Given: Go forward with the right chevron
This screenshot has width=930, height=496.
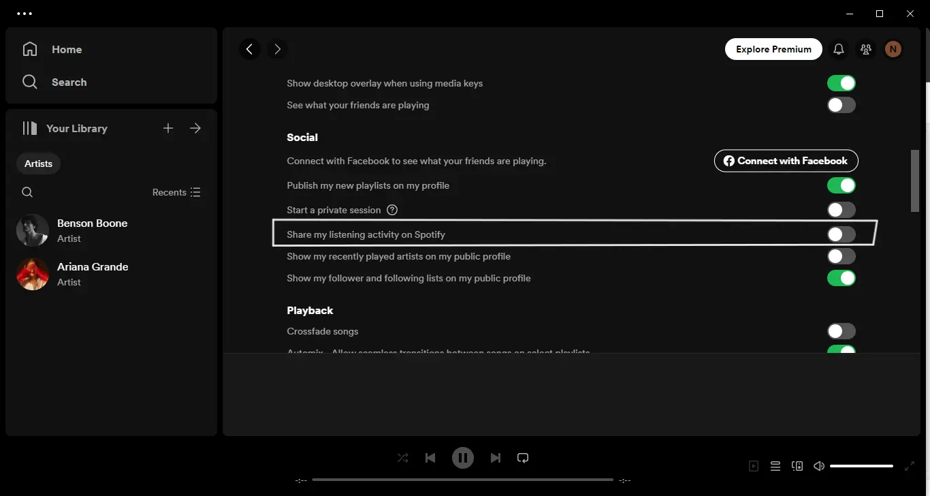Looking at the screenshot, I should (x=277, y=49).
